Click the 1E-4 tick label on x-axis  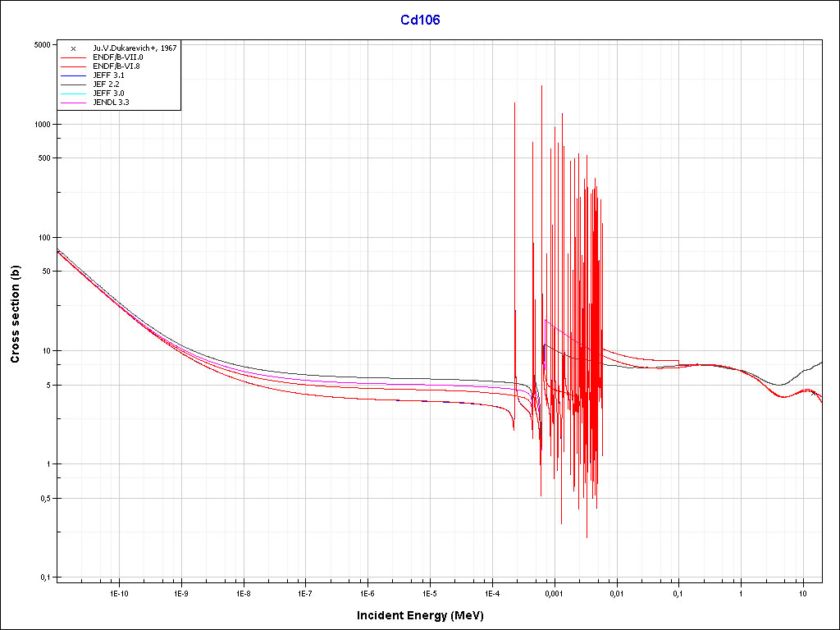tap(492, 593)
